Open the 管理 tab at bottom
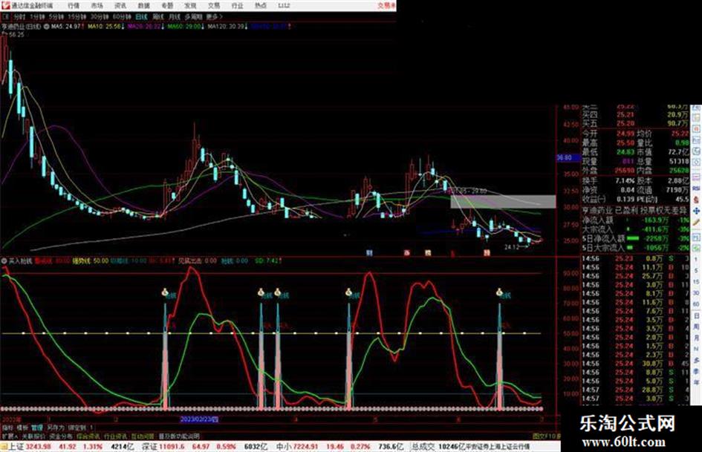This screenshot has height=452, width=702. click(36, 428)
